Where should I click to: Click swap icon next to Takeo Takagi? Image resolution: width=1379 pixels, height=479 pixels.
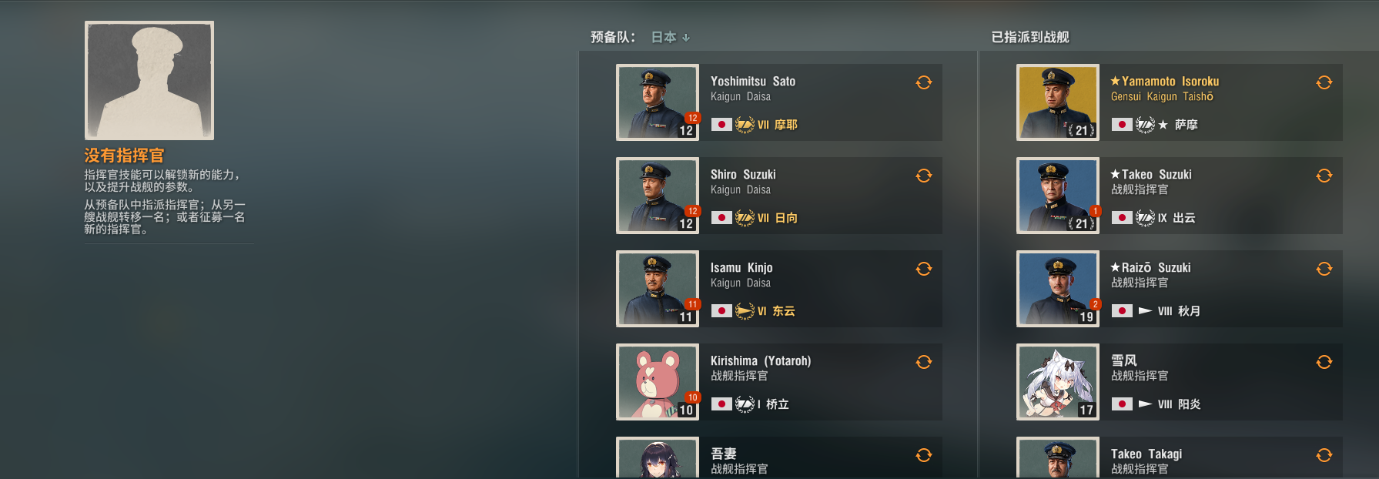coord(1324,455)
